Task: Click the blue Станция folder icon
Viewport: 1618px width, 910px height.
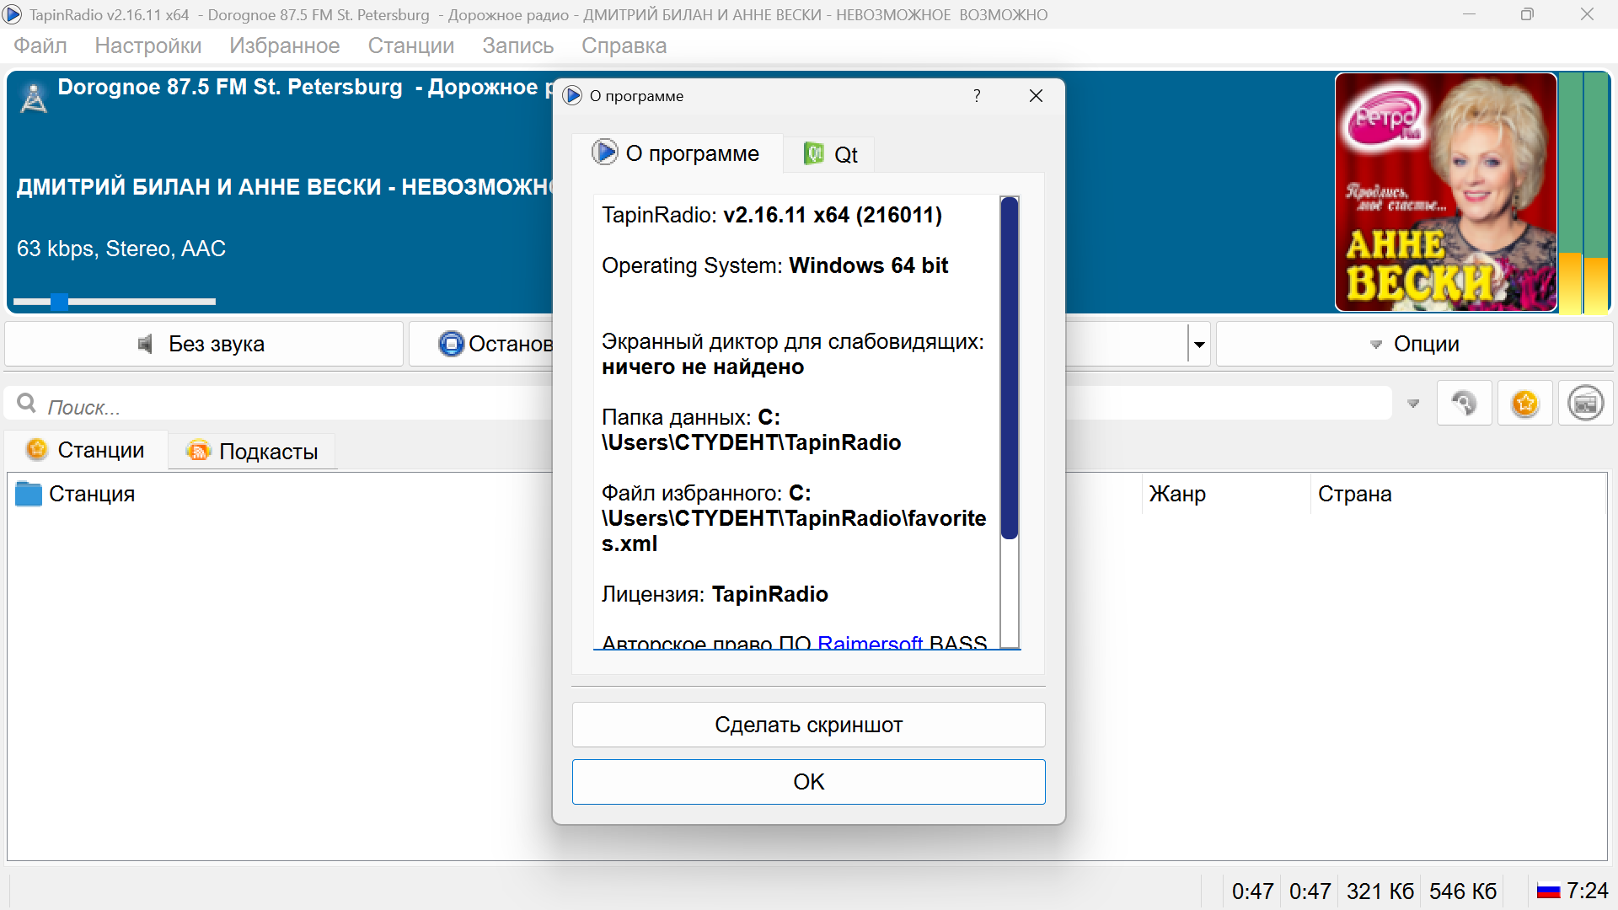Action: (29, 494)
